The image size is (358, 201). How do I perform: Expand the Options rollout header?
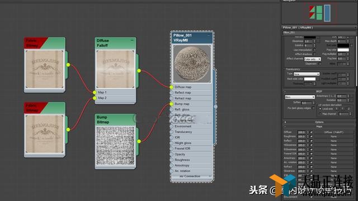point(319,122)
